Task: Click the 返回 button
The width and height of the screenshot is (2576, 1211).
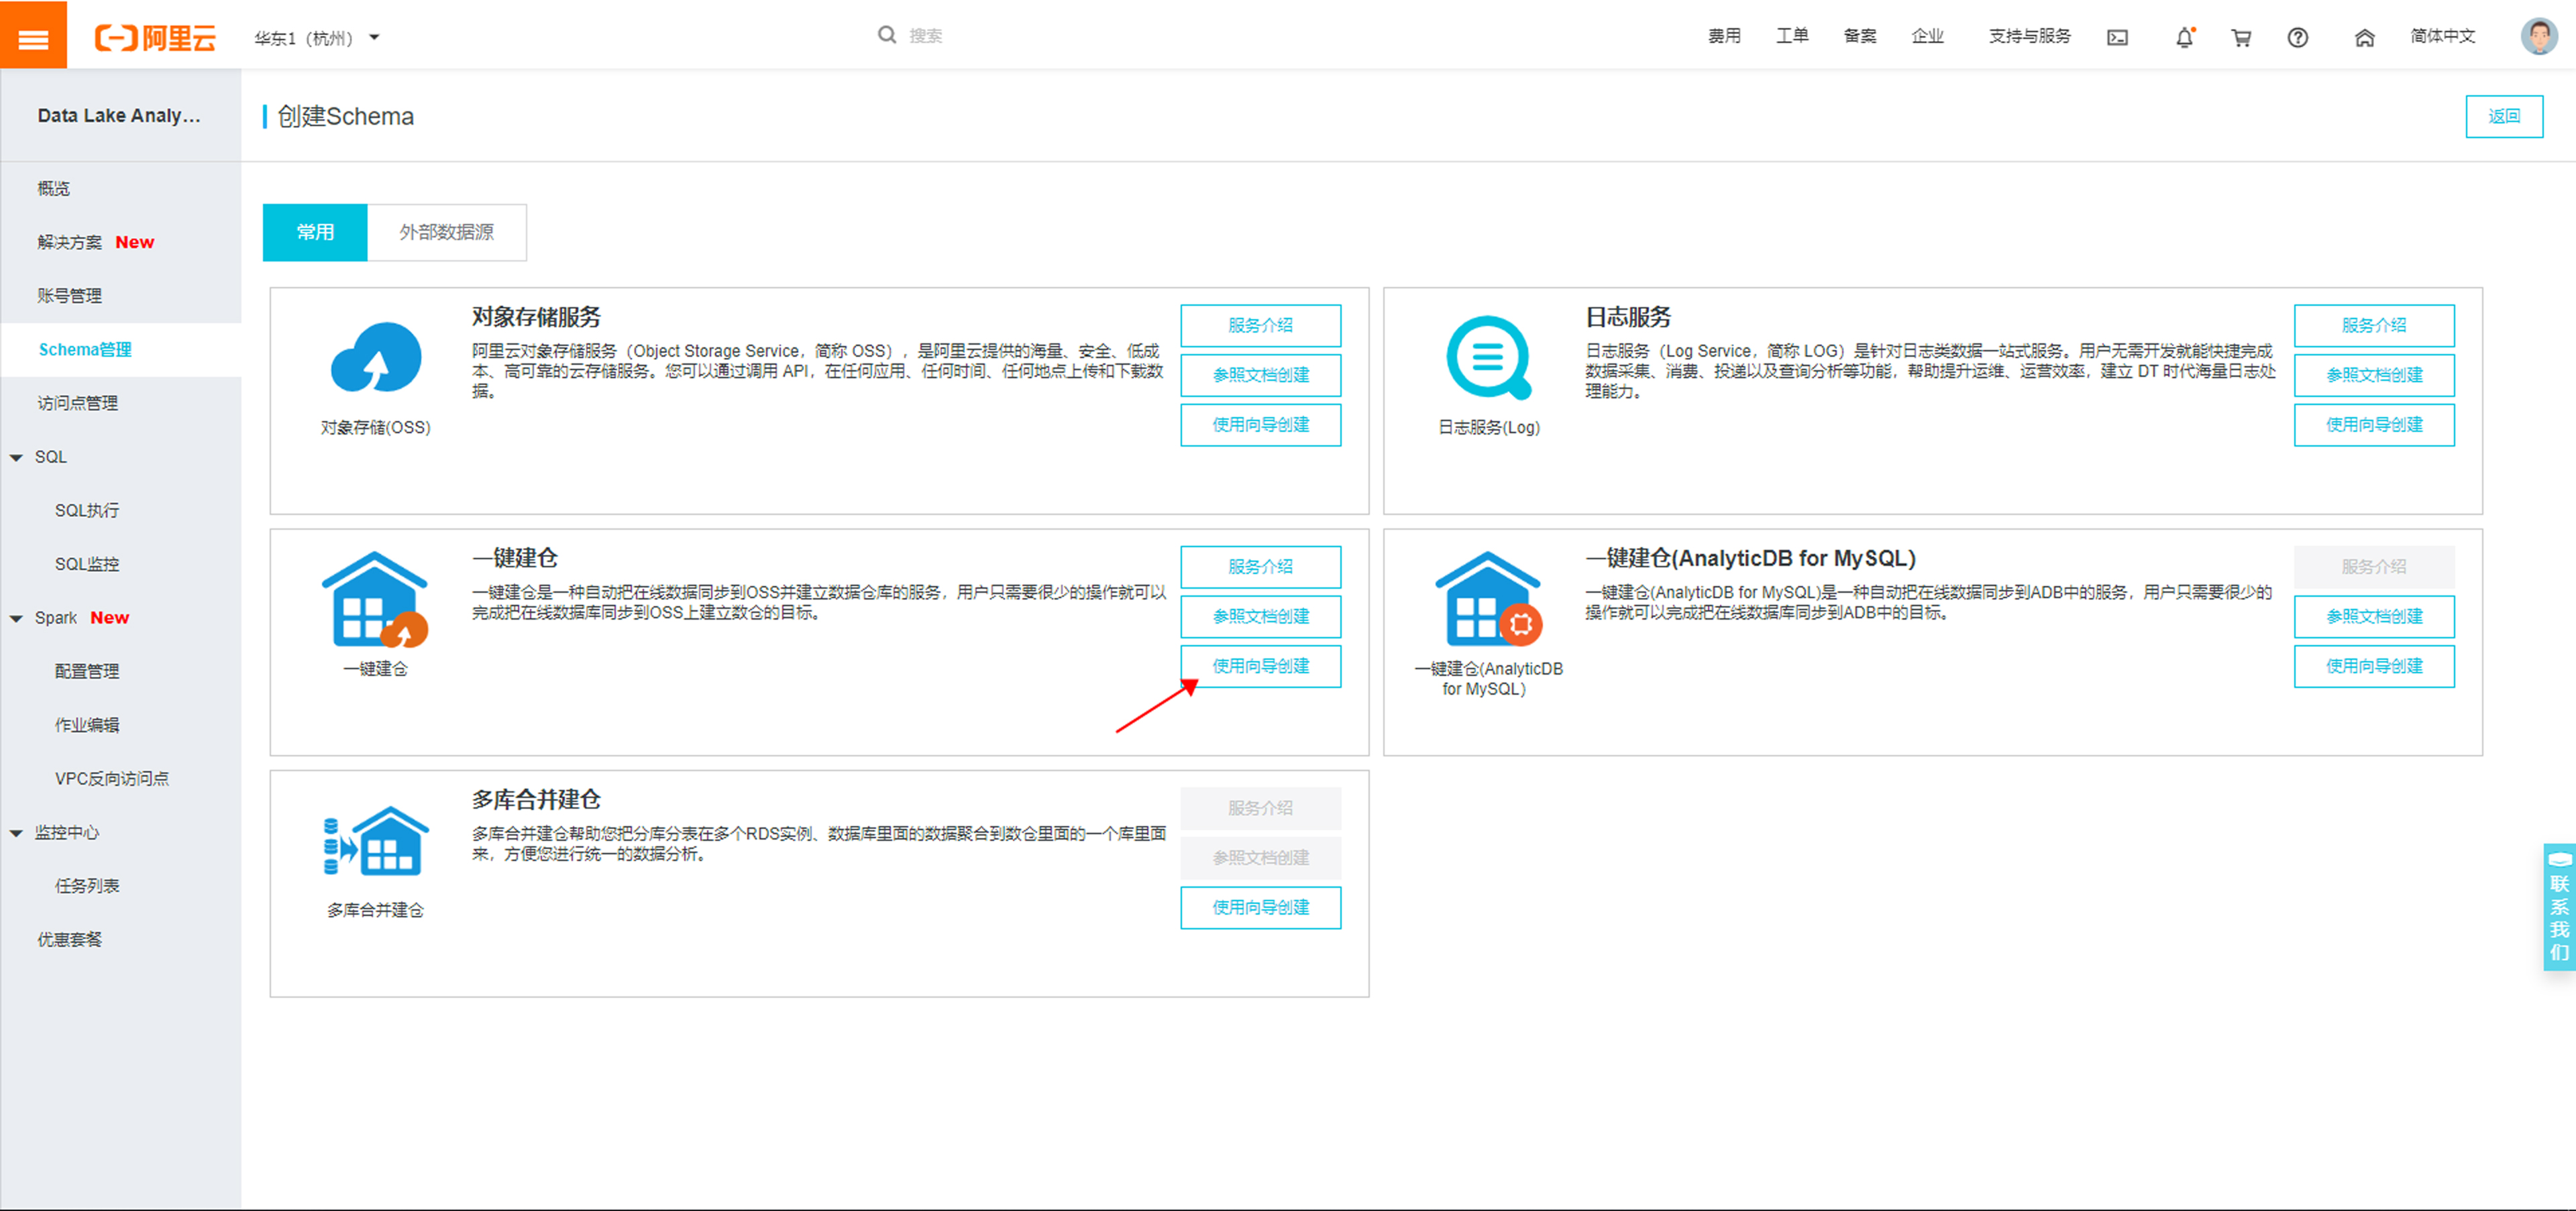Action: [2504, 116]
